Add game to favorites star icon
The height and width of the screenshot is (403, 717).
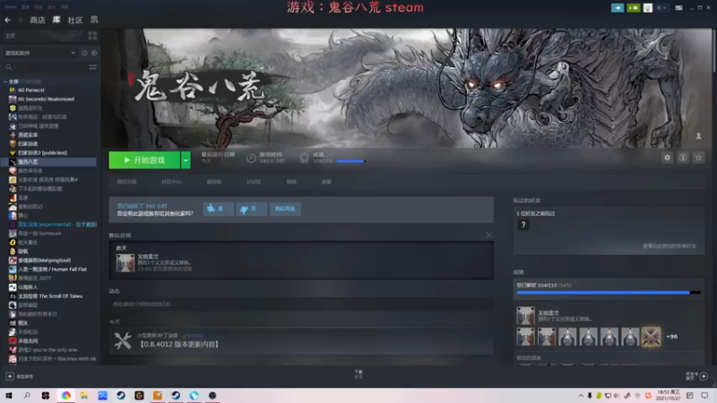tap(698, 158)
